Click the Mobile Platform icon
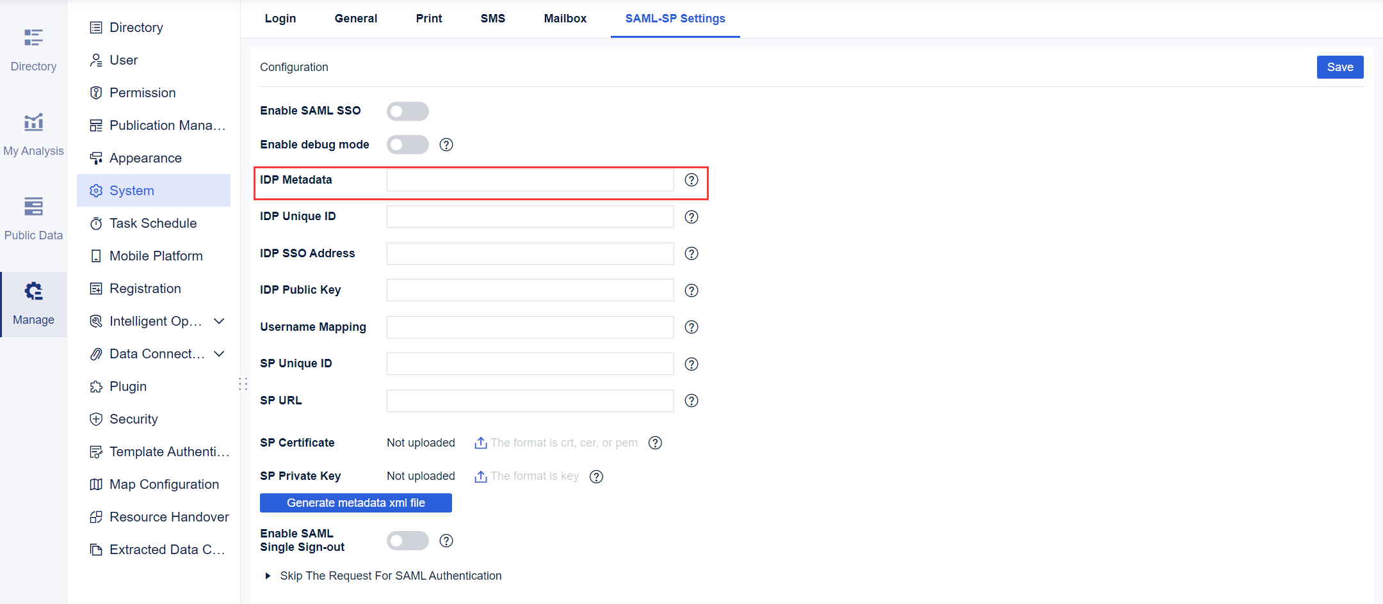 [96, 255]
